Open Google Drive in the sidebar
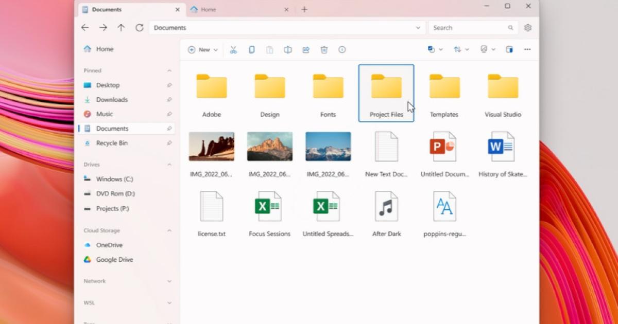This screenshot has width=618, height=324. click(x=127, y=260)
